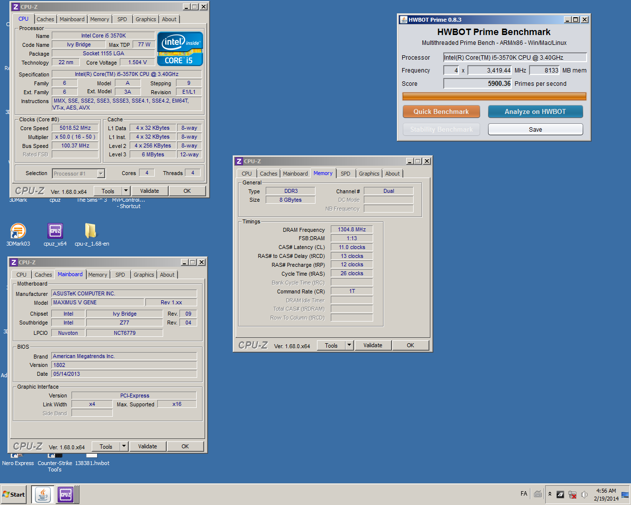The width and height of the screenshot is (631, 505).
Task: Click the Frequency field showing 3,419.44
Action: [490, 70]
